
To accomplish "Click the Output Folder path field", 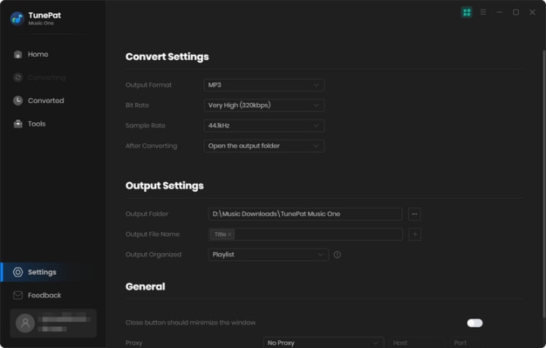I will (x=305, y=214).
